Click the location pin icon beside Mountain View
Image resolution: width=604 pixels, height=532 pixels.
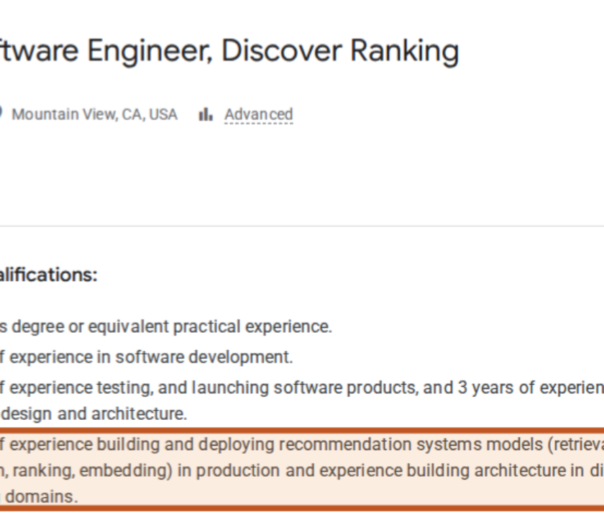1,114
